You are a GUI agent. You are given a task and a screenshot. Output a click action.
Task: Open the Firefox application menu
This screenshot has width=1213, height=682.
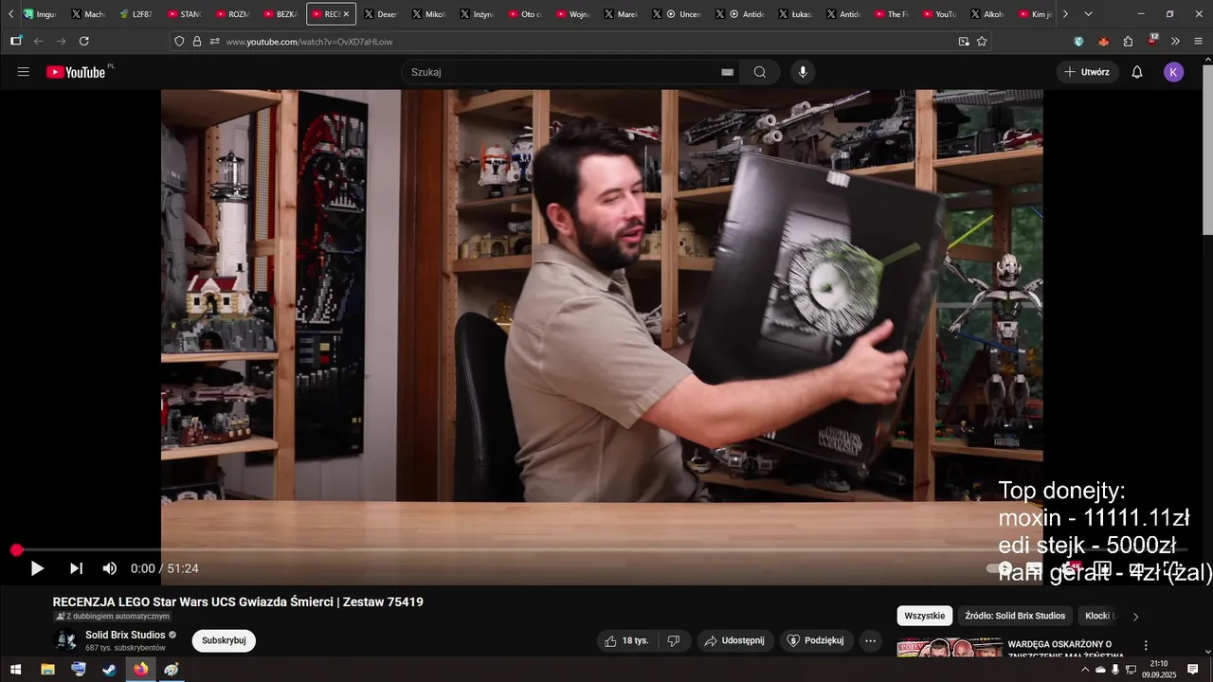(x=1199, y=41)
